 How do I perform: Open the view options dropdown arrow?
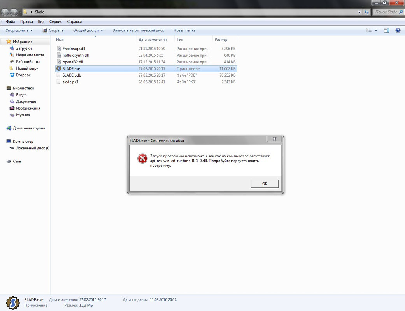coord(376,30)
